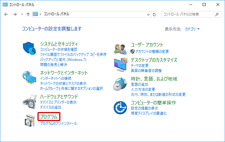The image size is (225, 142).
Task: Click 視覚ディスプレイの最適化 link
Action: click(149, 113)
